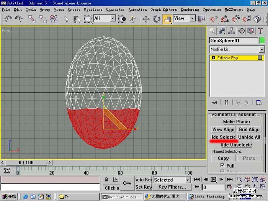The image size is (268, 201).
Task: Click the View Align button
Action: click(x=223, y=129)
